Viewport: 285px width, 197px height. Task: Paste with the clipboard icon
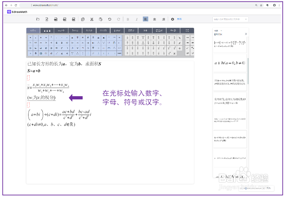pos(100,19)
